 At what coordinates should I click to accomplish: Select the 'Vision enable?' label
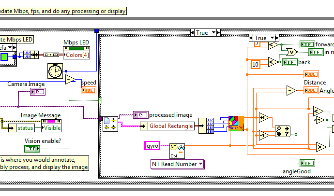43,141
